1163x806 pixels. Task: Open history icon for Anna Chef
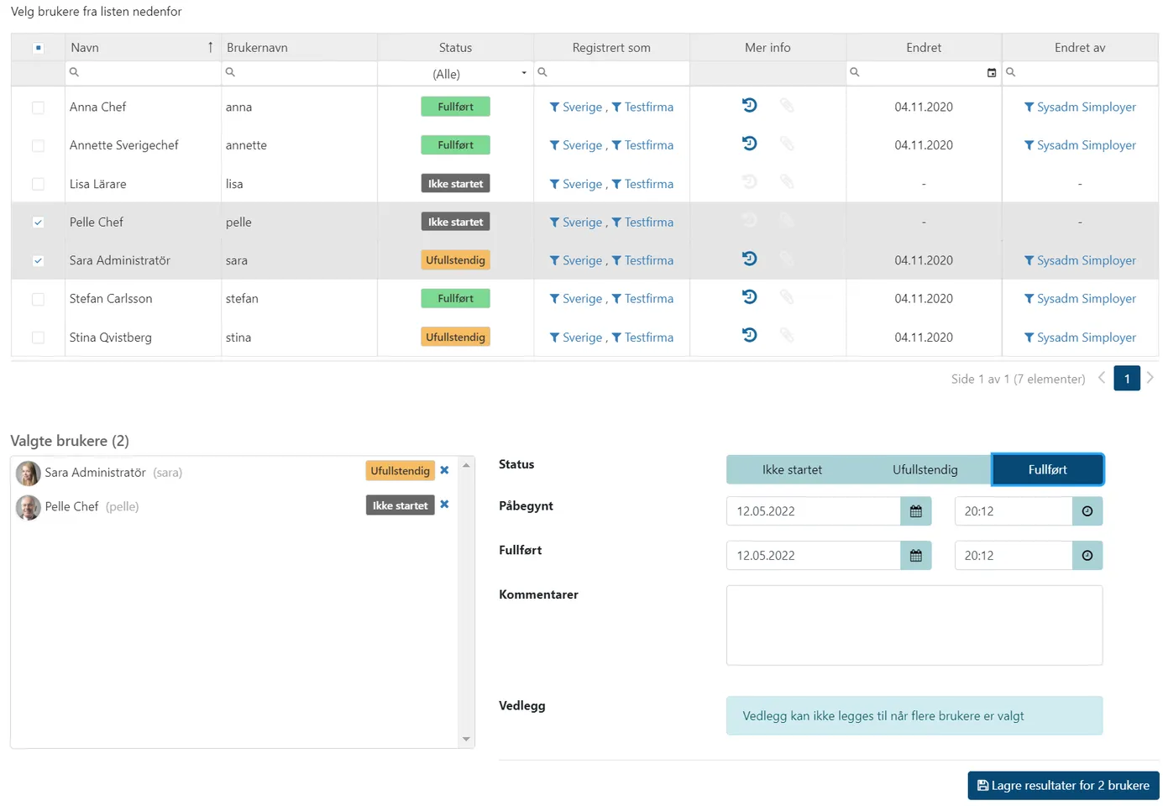(x=749, y=106)
